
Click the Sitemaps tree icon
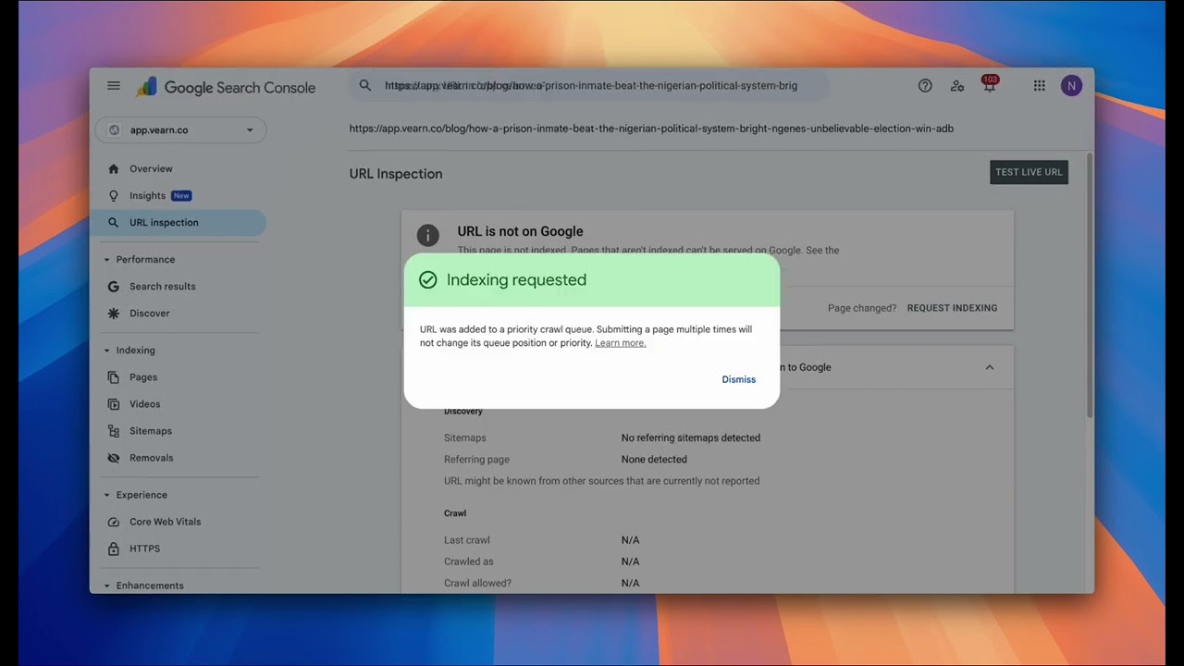[114, 430]
